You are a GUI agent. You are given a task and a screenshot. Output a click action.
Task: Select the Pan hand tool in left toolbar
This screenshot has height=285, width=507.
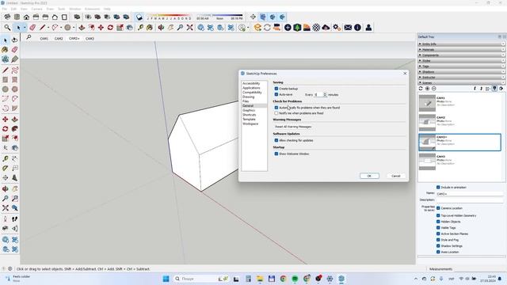tap(14, 188)
